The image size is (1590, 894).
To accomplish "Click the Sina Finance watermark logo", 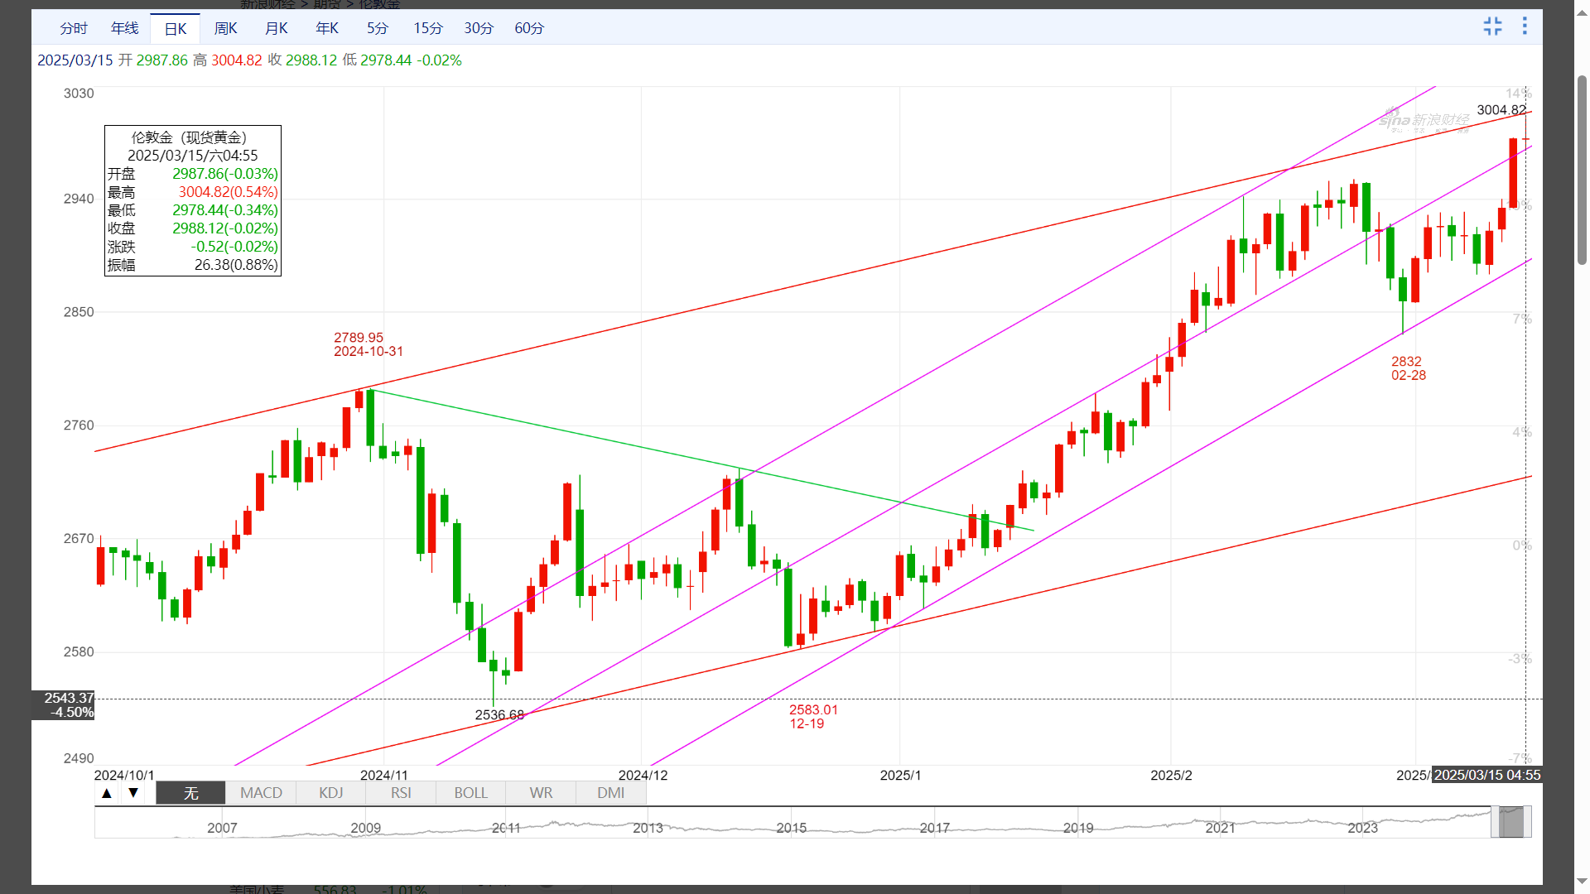I will 1424,121.
